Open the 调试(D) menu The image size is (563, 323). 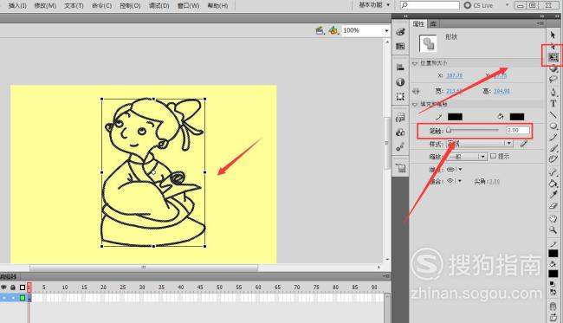point(159,6)
